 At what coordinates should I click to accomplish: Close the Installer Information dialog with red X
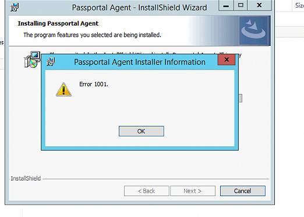(227, 60)
